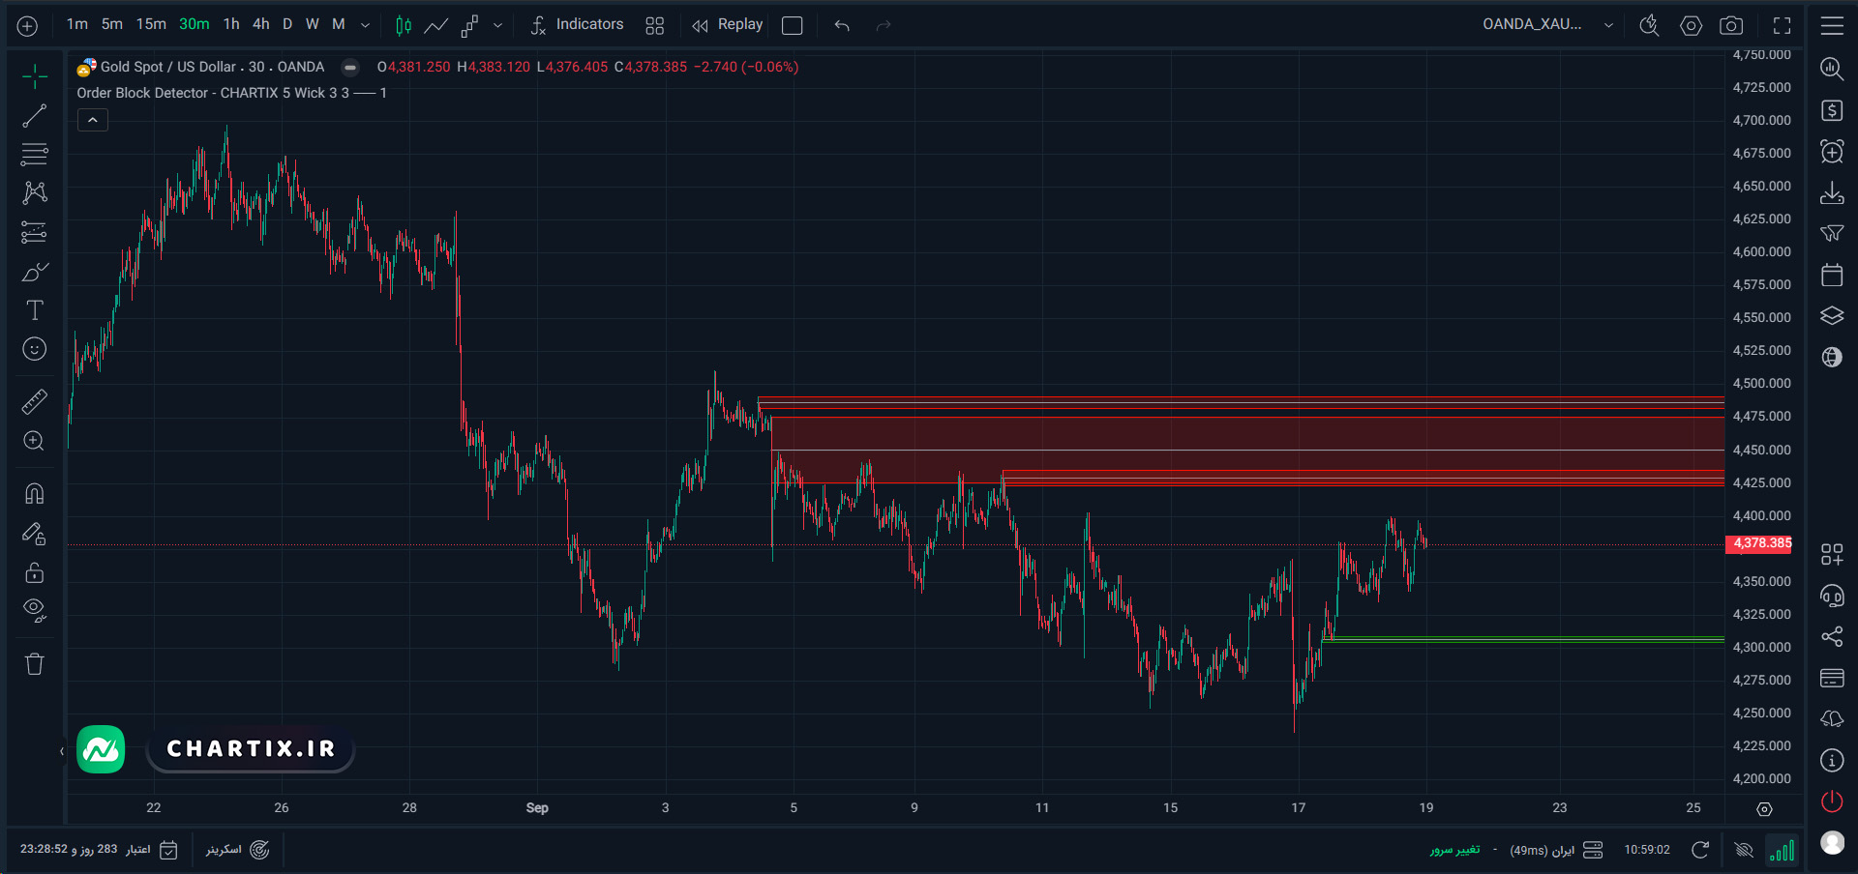Activate the magnet snapping mode
The height and width of the screenshot is (874, 1858).
[x=35, y=494]
